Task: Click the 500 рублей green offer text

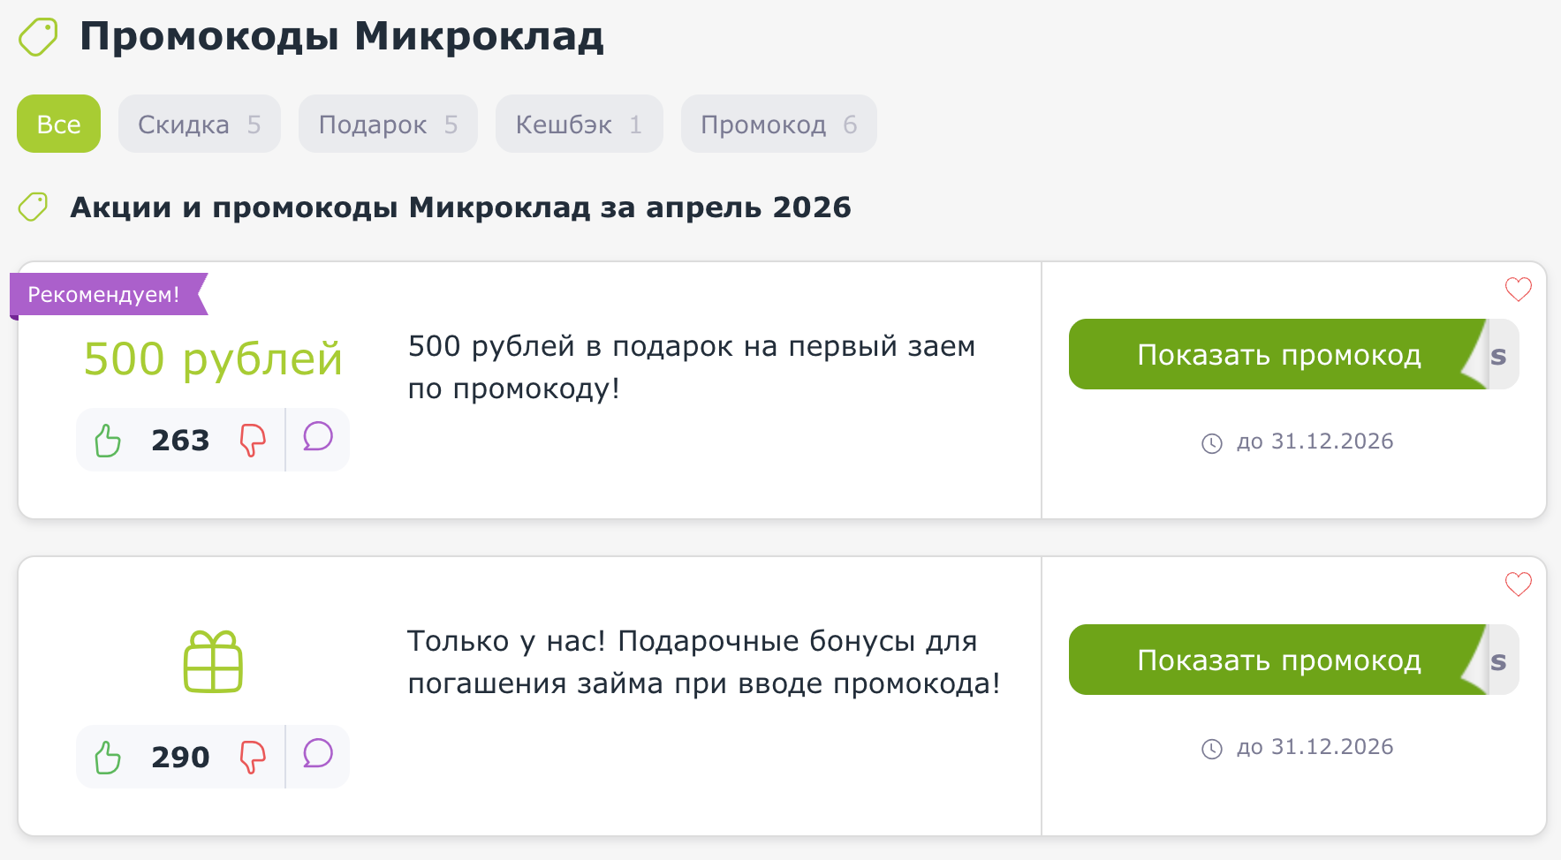Action: point(213,357)
